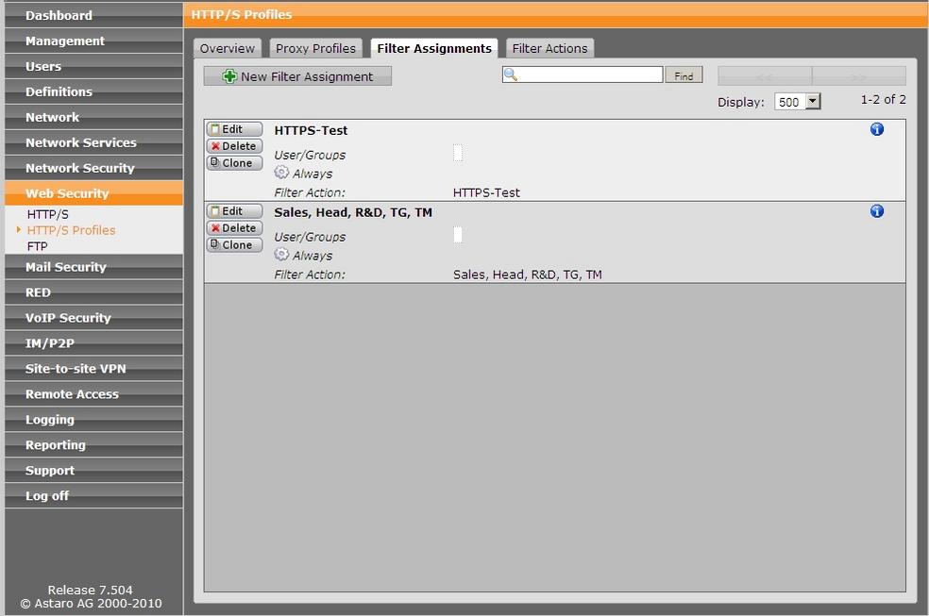Delete the Sales, Head, R&D filter assignment
This screenshot has height=616, width=929.
point(234,228)
